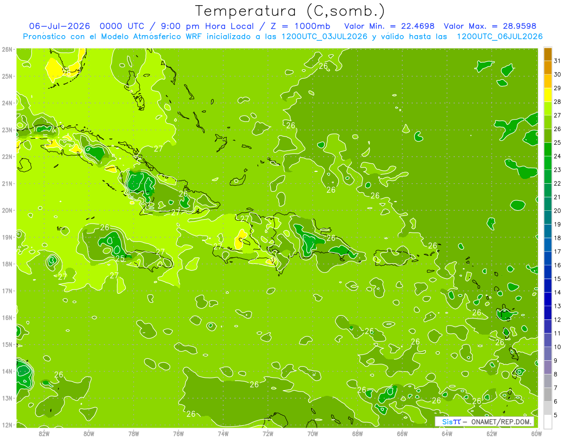Click '1200UTC_06JUL2026' valid-until time text
The height and width of the screenshot is (440, 570).
click(x=500, y=37)
